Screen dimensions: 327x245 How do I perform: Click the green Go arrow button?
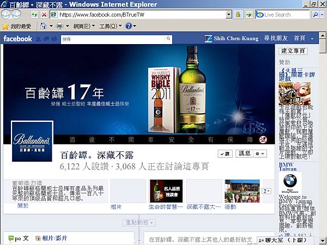249,15
